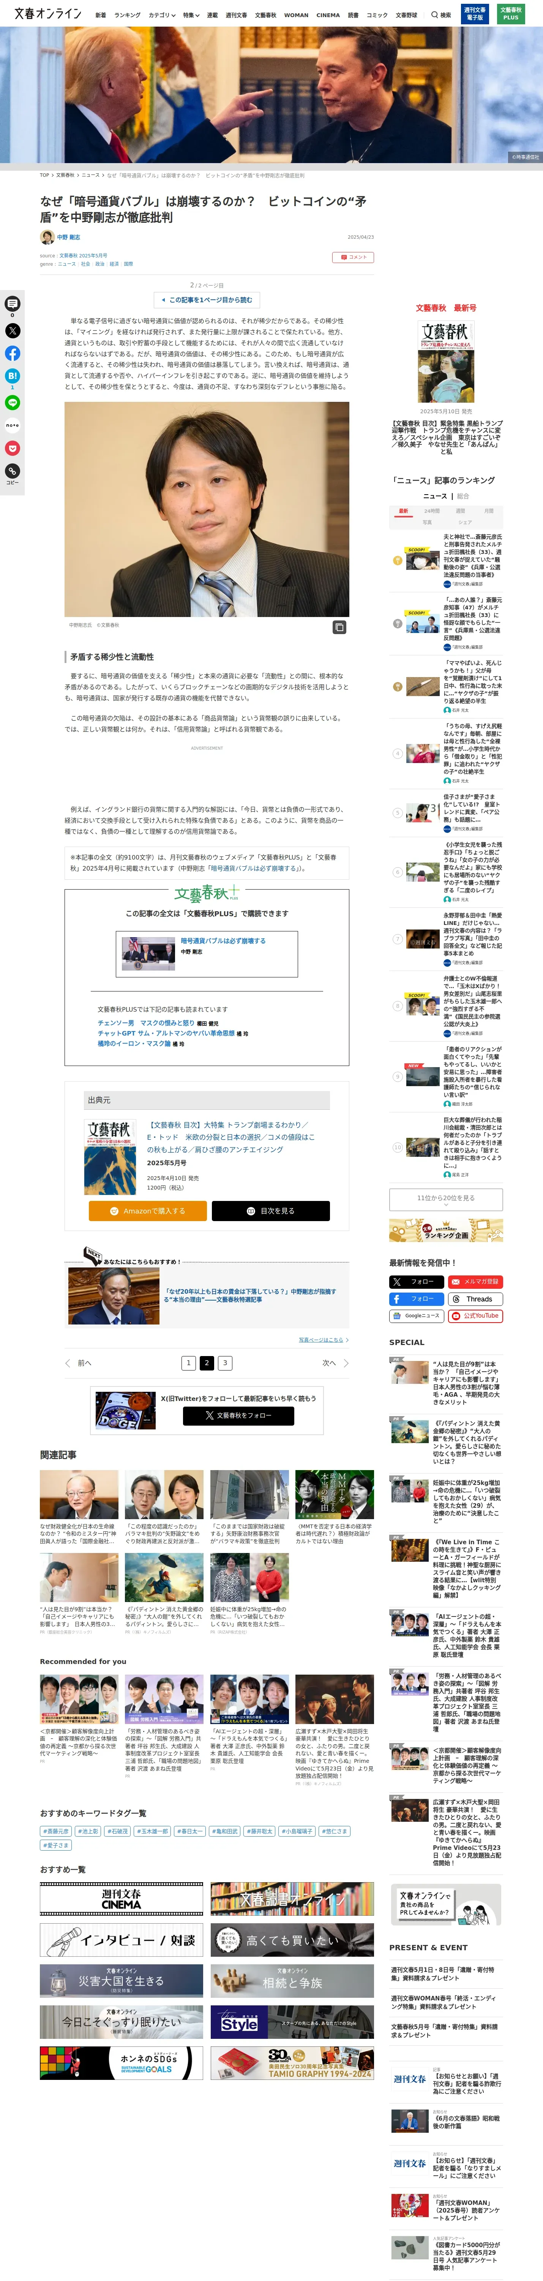
Task: Switch ranking to 24時間 tab
Action: (432, 511)
